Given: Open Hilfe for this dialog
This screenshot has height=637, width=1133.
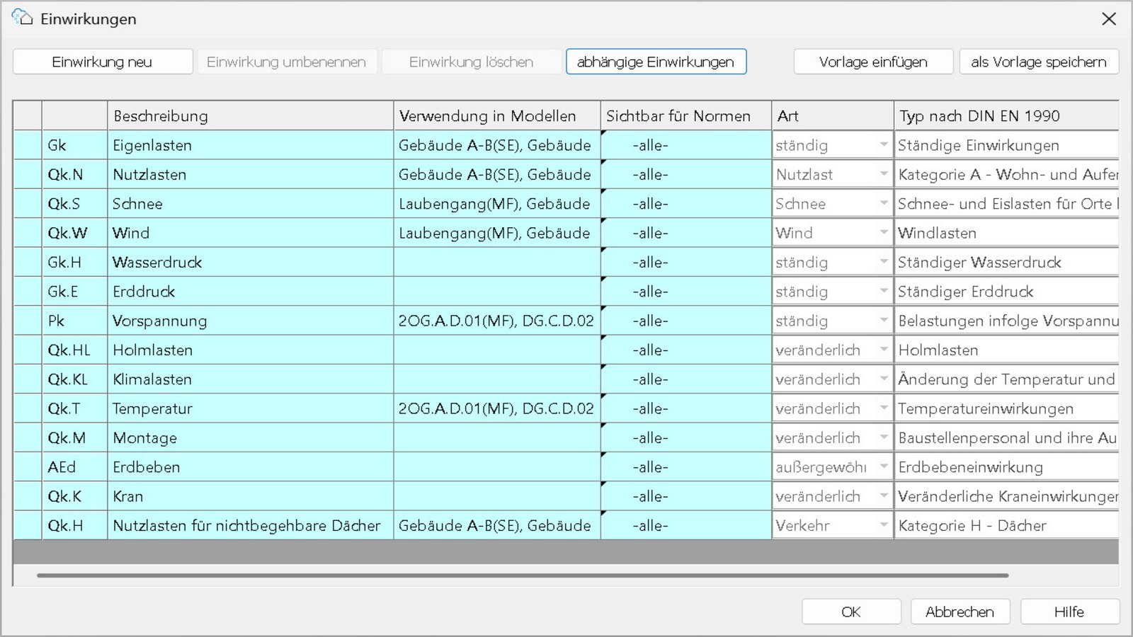Looking at the screenshot, I should [x=1069, y=612].
